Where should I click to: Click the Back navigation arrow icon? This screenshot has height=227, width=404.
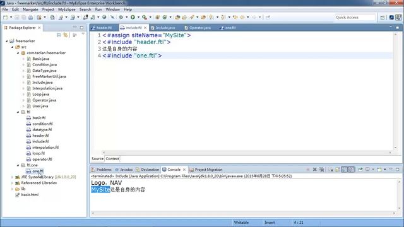(x=242, y=17)
